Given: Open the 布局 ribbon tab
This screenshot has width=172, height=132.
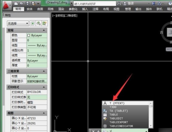Looking at the screenshot, I should 106,9.
